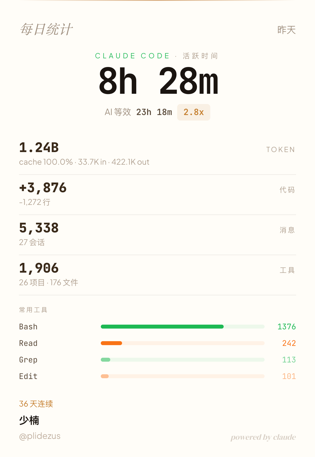Open the @plidezus profile handle
315x457 pixels.
[40, 436]
